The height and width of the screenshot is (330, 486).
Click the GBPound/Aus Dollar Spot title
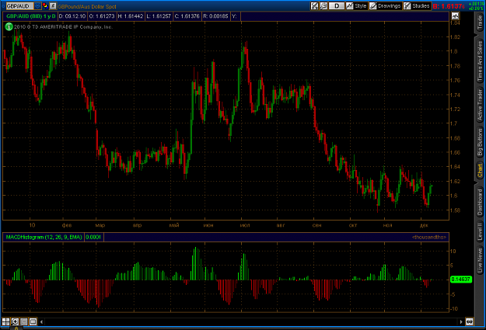(87, 6)
